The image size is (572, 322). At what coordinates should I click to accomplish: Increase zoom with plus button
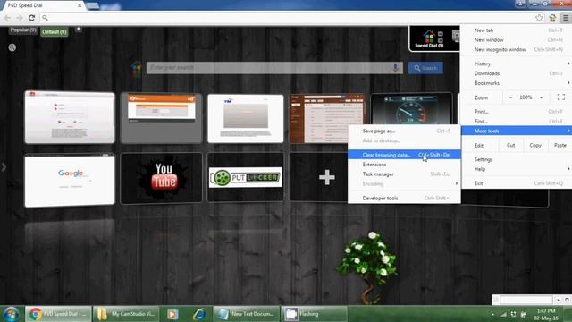pos(541,97)
